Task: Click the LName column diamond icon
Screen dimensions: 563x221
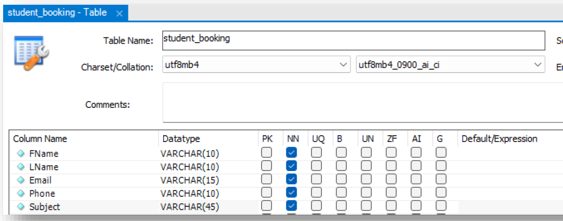Action: [x=21, y=167]
